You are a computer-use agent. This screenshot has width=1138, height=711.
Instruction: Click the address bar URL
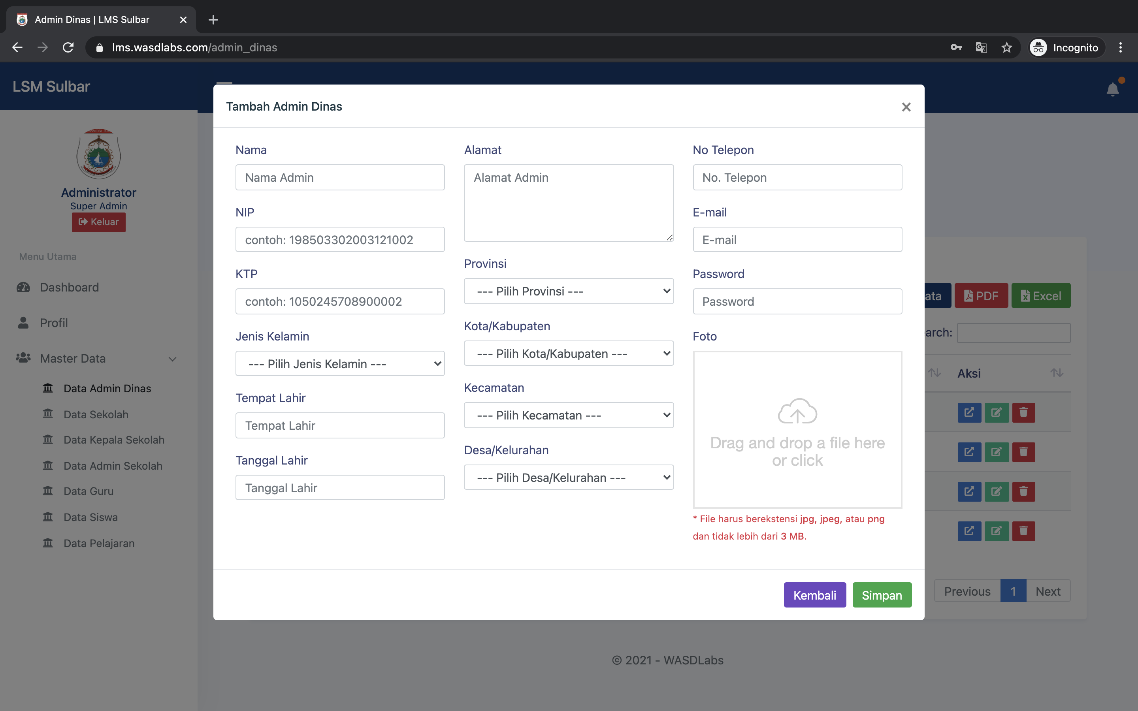(x=194, y=47)
